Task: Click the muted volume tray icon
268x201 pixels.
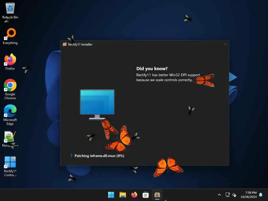Action: [x=234, y=195]
